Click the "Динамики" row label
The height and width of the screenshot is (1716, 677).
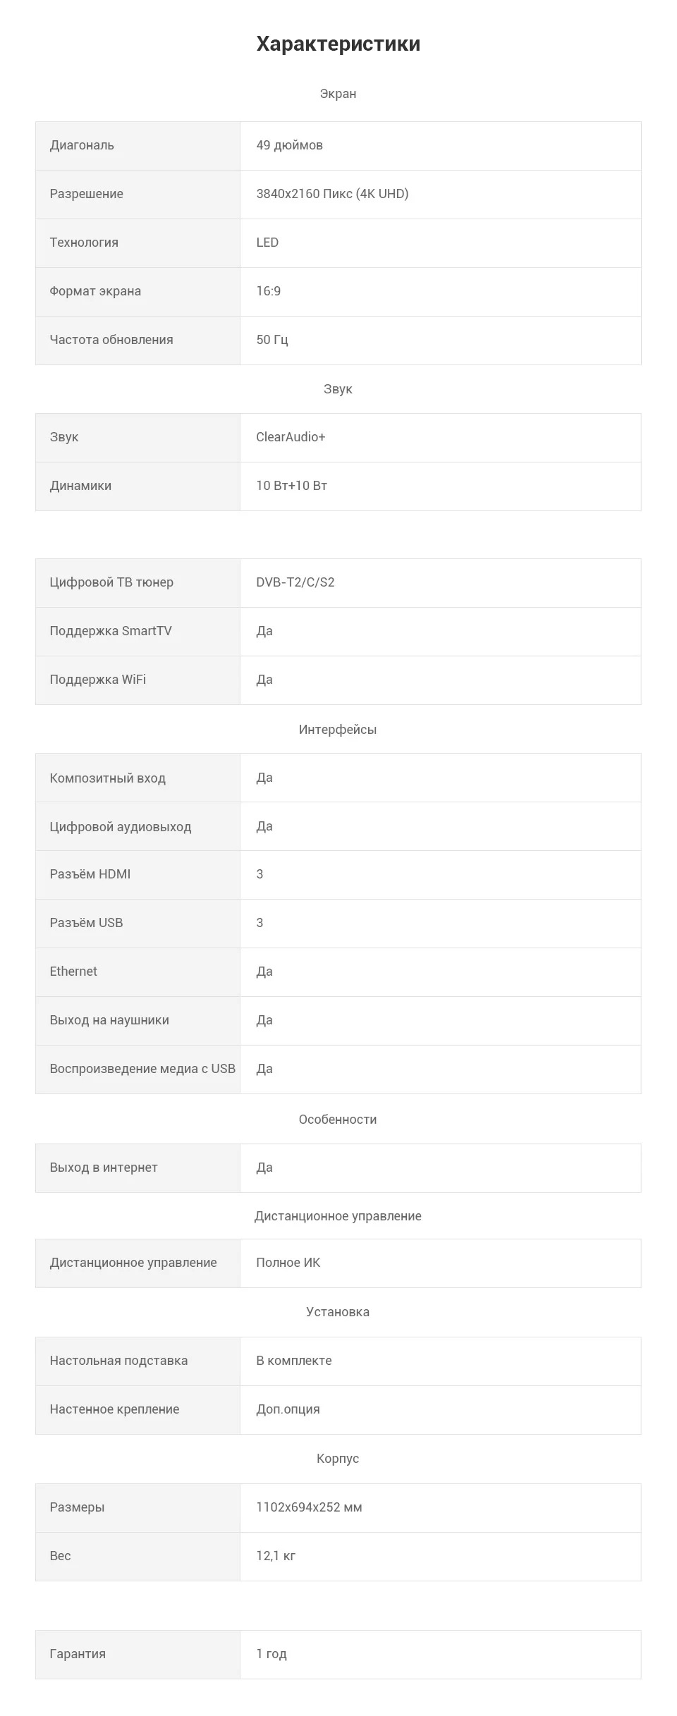(x=80, y=486)
